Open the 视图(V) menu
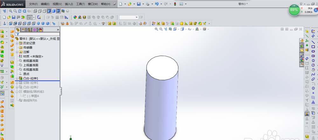 (57, 4)
